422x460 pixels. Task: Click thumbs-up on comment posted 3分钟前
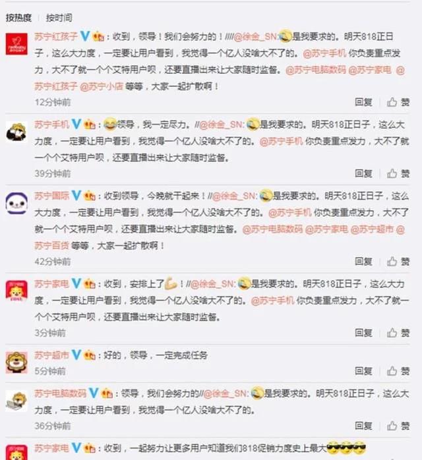tap(398, 333)
